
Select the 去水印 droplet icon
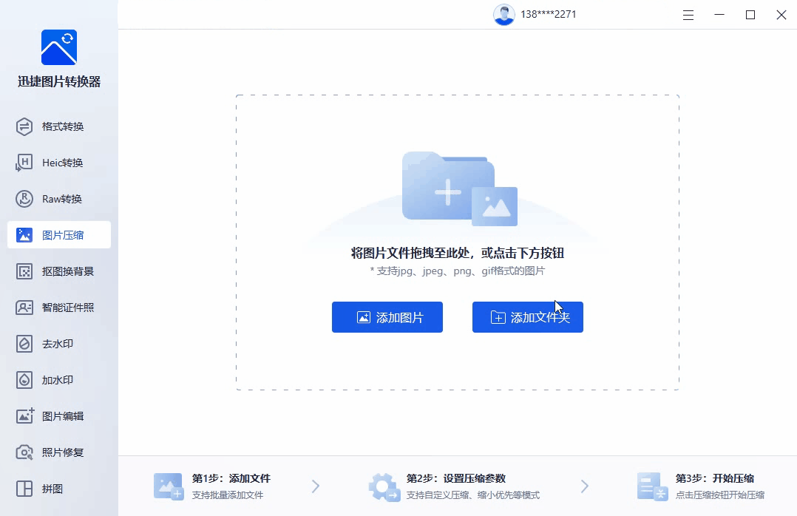(24, 344)
